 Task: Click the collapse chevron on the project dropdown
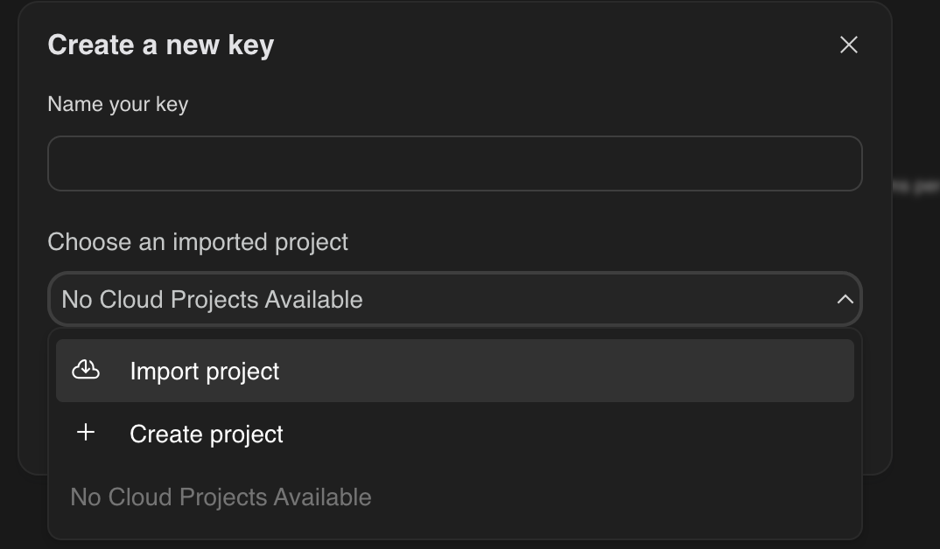pos(844,299)
